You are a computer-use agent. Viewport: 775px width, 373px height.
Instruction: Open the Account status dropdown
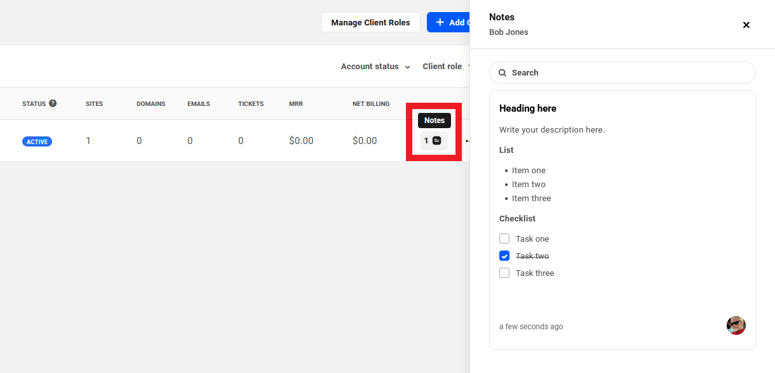375,66
